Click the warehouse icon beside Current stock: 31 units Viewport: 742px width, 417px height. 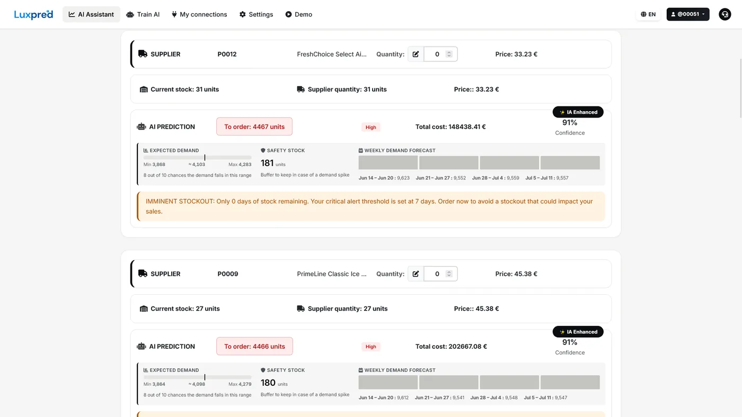(144, 89)
